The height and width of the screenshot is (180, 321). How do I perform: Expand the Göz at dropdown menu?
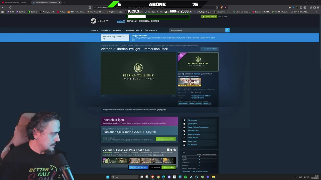pyautogui.click(x=94, y=30)
